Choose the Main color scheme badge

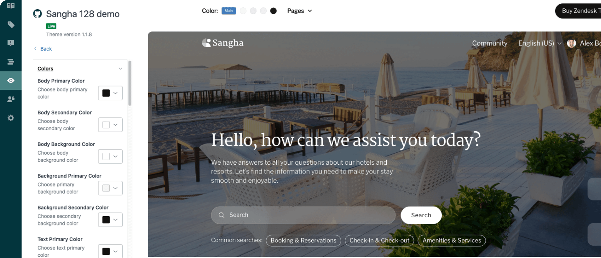[x=229, y=11]
